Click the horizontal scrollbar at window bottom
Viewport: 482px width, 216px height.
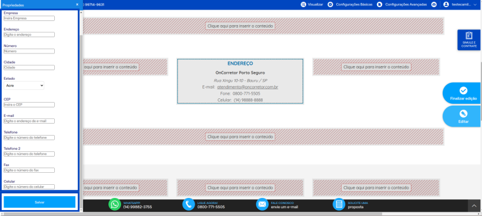[x=192, y=214]
